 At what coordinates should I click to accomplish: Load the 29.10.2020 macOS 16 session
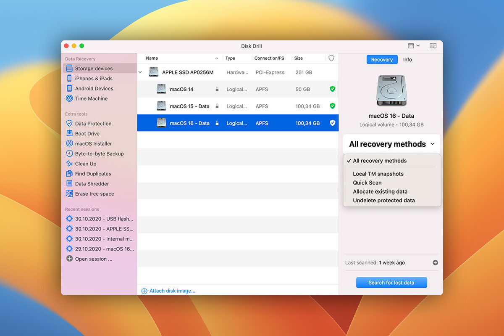(x=100, y=249)
